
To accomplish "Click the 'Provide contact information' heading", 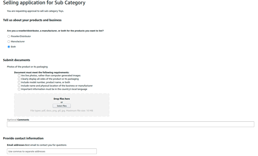I will (x=23, y=138).
